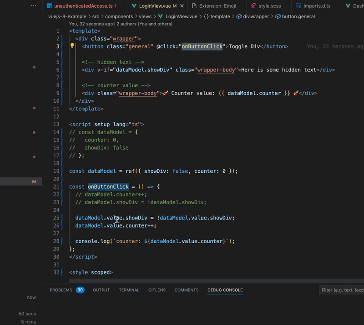Click the Vue icon in the breadcrumb
Screen dimensions: 364x325
161,16
